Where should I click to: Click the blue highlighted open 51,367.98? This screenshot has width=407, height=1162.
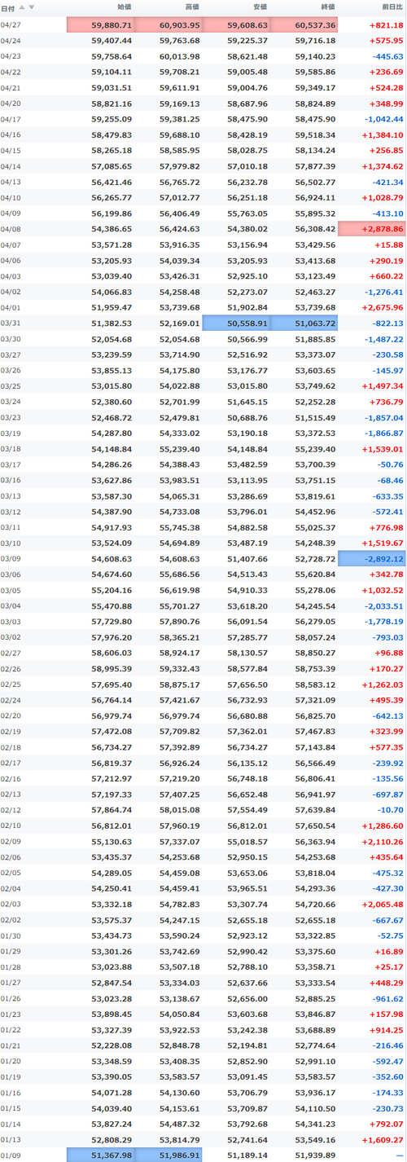pyautogui.click(x=101, y=1155)
